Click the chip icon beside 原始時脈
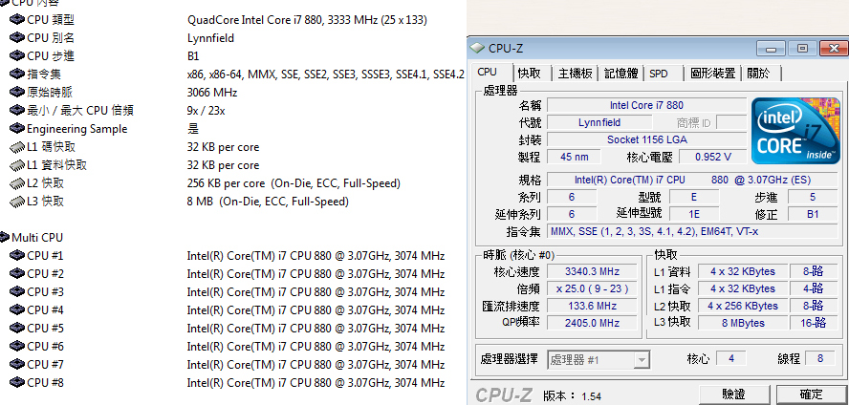 point(17,93)
